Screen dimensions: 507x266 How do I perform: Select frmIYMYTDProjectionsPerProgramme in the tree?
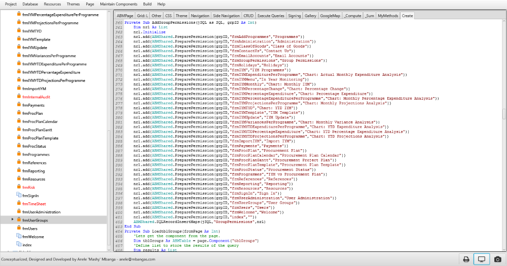click(x=54, y=80)
